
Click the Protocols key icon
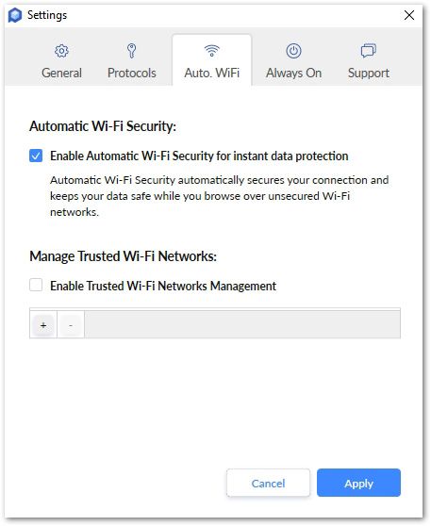(132, 51)
